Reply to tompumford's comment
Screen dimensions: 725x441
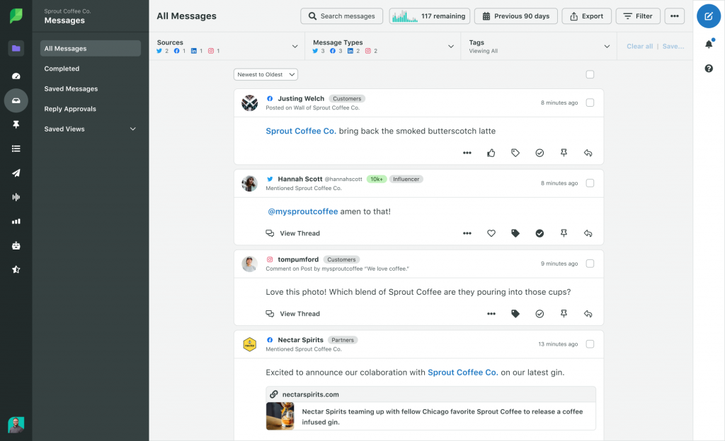point(588,314)
